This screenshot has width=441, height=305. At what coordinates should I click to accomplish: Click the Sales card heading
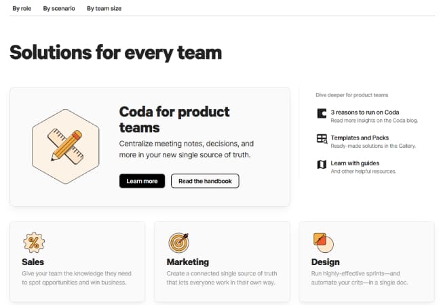pos(33,262)
